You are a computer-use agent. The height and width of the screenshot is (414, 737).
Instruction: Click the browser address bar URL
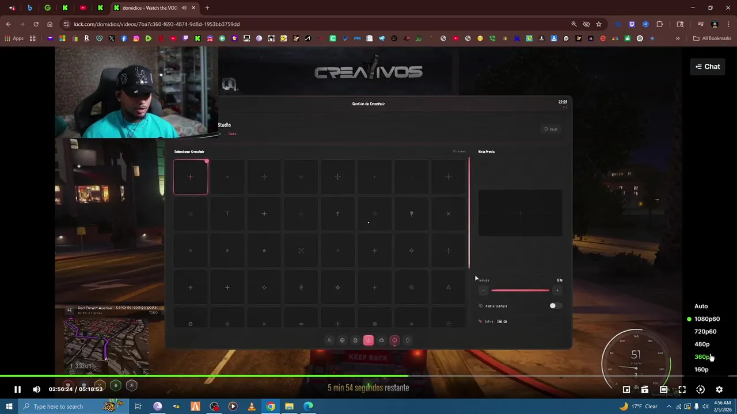157,24
